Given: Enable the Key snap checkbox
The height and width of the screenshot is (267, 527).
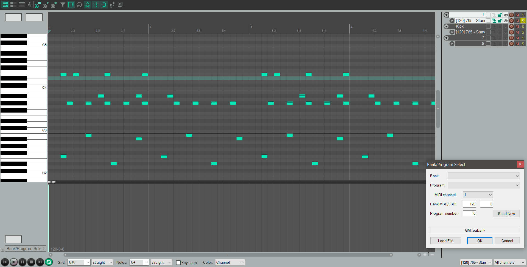Looking at the screenshot, I should click(x=178, y=263).
